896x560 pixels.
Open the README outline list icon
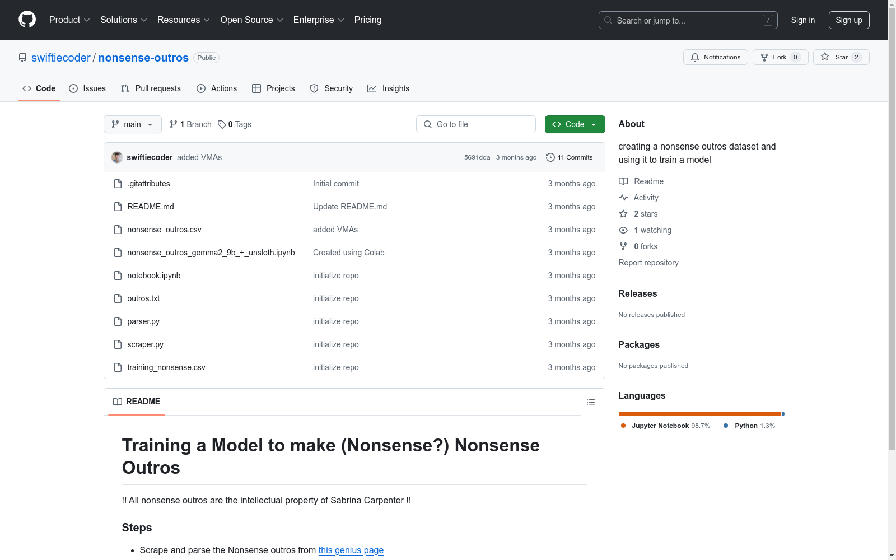591,402
